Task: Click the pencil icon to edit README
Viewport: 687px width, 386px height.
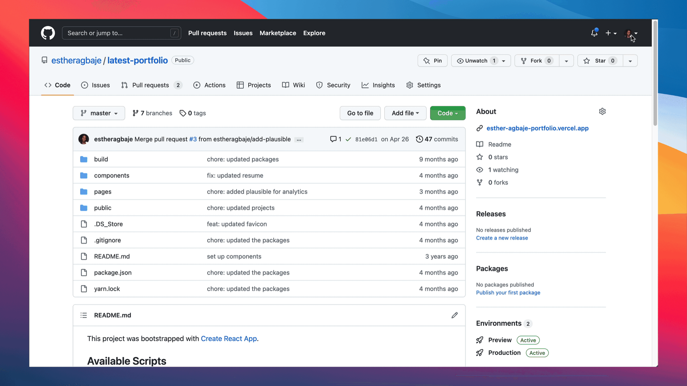Action: 454,315
